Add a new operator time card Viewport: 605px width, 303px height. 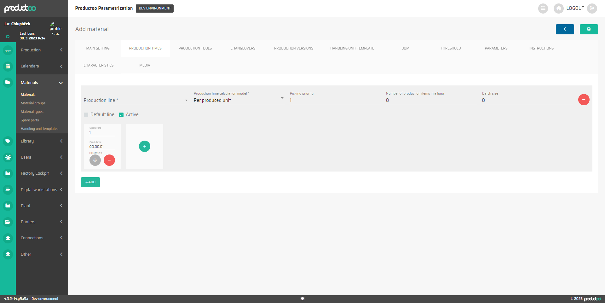(x=145, y=146)
